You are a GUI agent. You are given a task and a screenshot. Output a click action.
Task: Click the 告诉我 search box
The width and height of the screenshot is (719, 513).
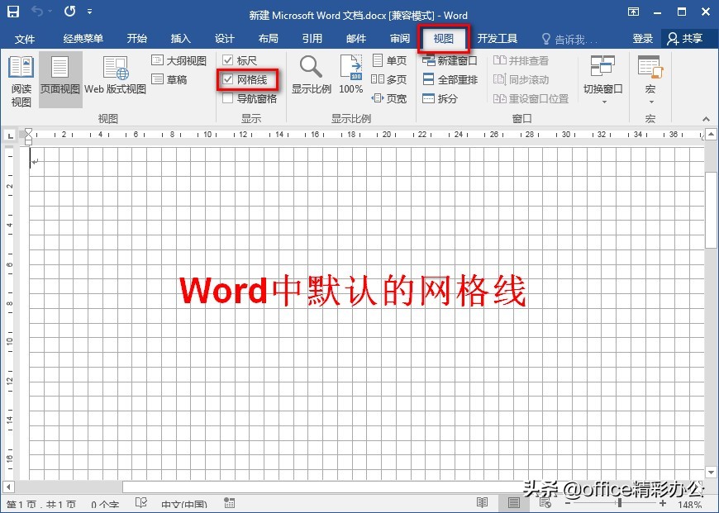click(x=570, y=40)
